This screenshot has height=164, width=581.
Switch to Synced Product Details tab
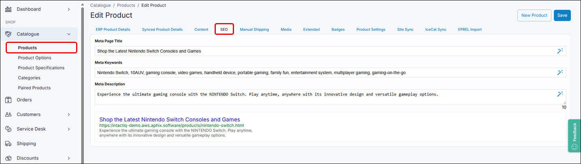coord(162,30)
